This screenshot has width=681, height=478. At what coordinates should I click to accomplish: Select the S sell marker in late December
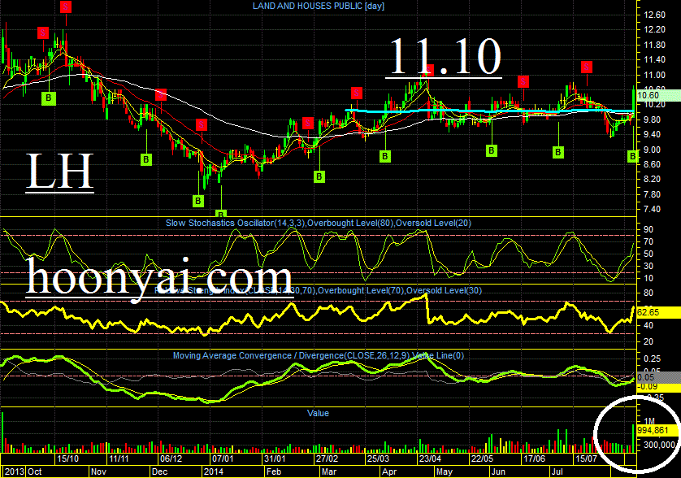pos(202,125)
